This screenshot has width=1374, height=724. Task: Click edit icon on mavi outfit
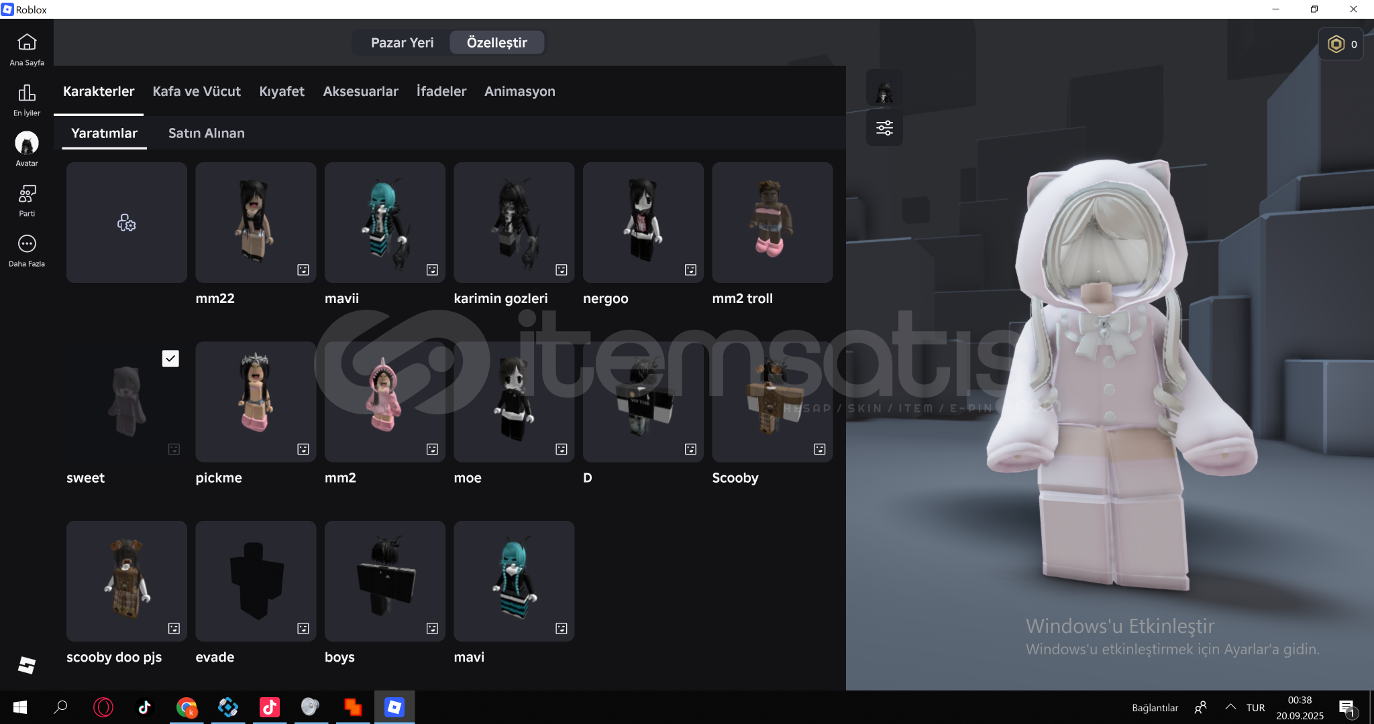click(x=562, y=628)
